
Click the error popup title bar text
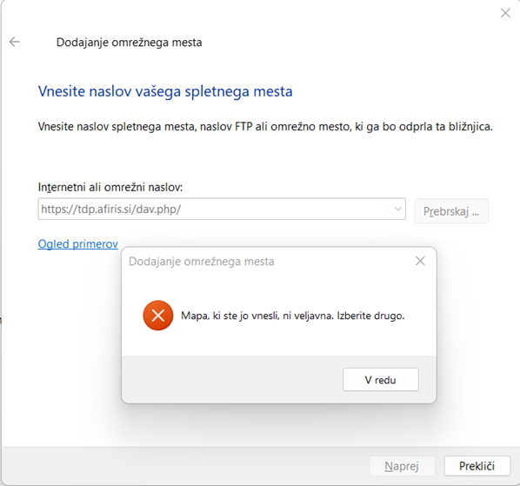(x=201, y=262)
